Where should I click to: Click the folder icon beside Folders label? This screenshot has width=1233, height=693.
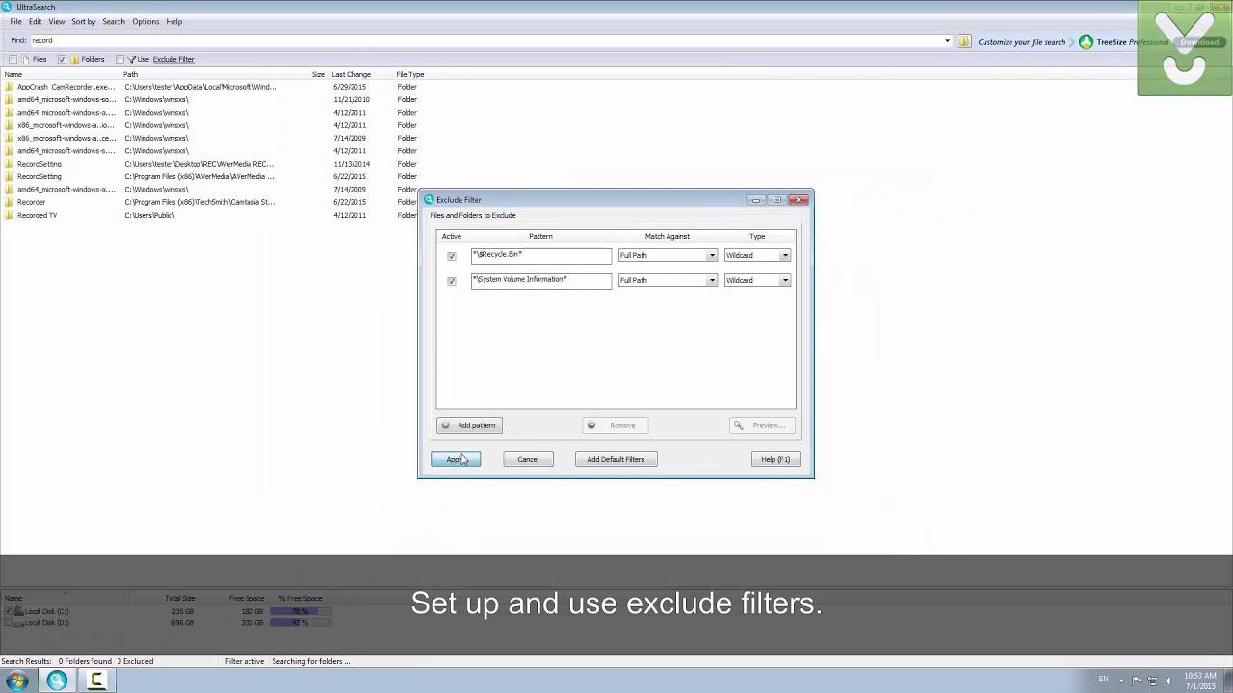(x=74, y=60)
